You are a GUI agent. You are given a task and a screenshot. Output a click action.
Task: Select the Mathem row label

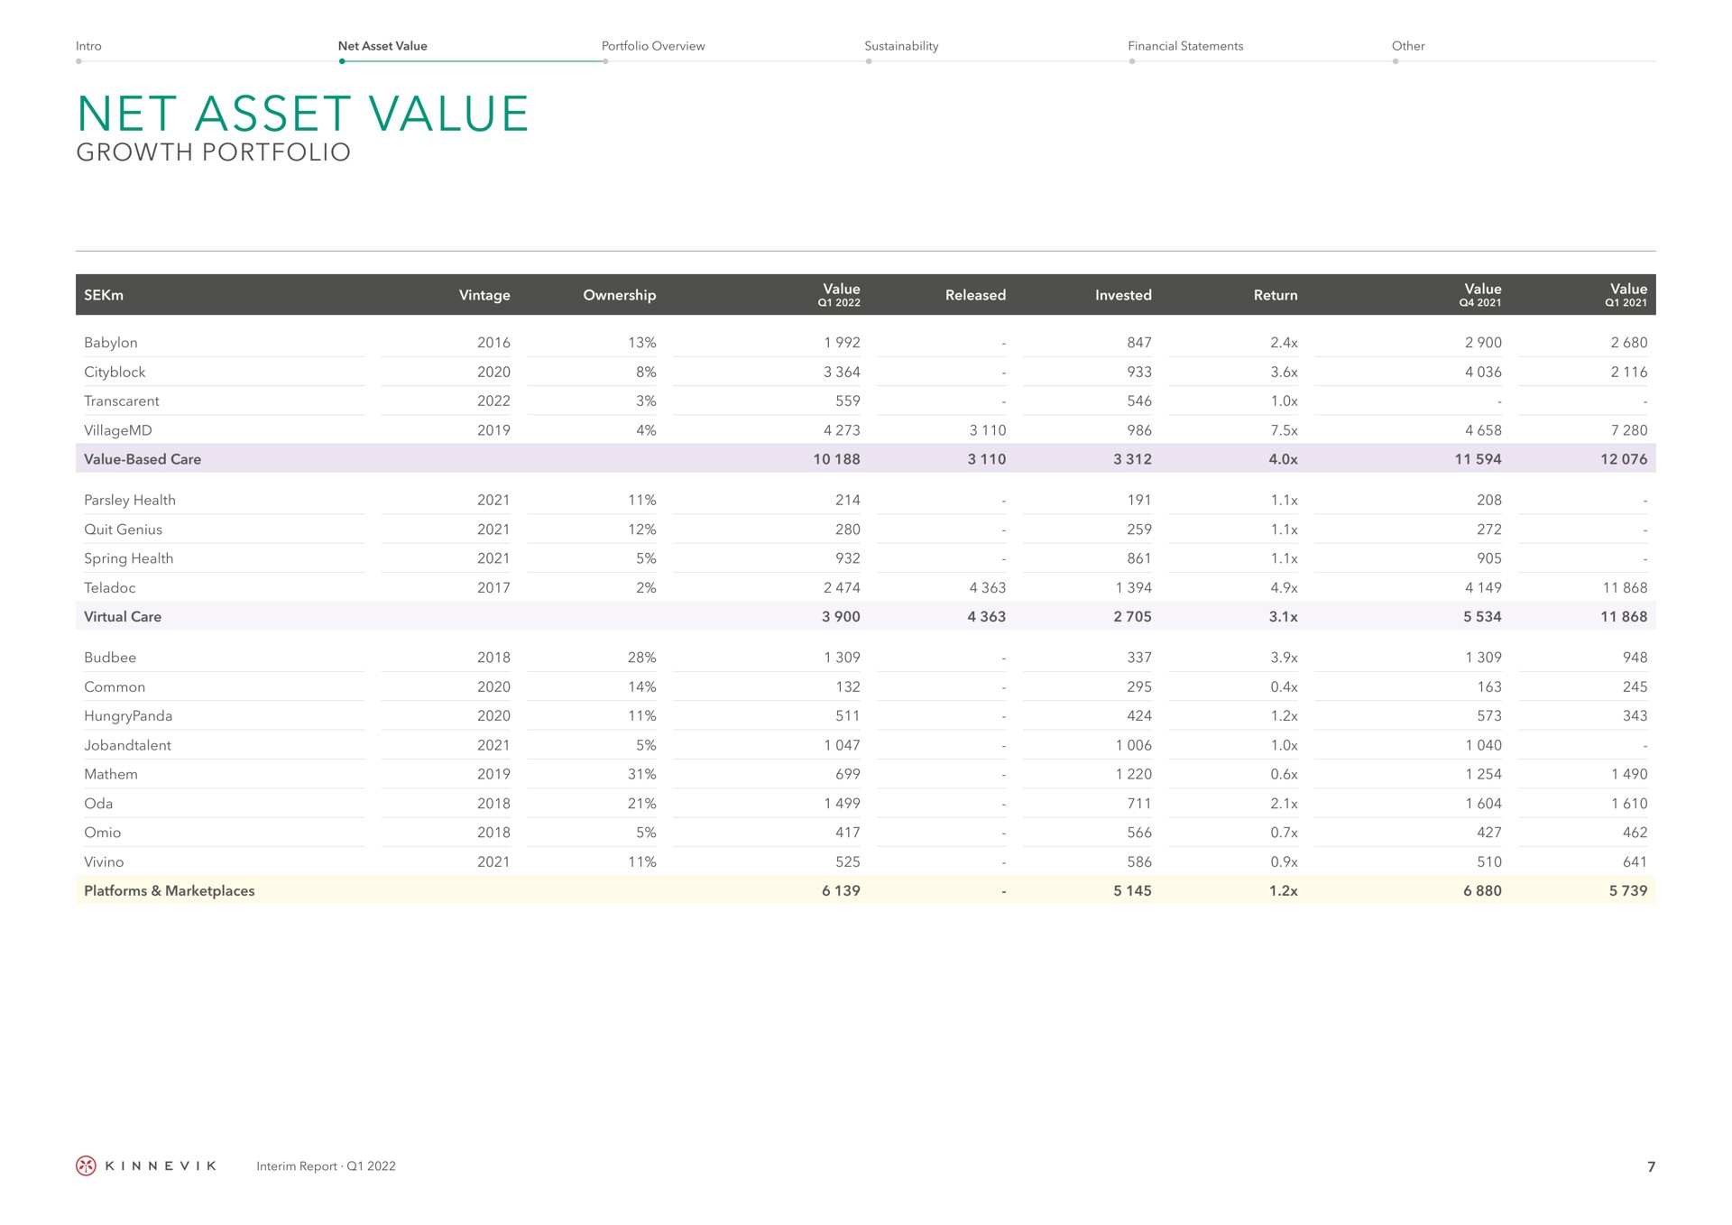pos(111,774)
